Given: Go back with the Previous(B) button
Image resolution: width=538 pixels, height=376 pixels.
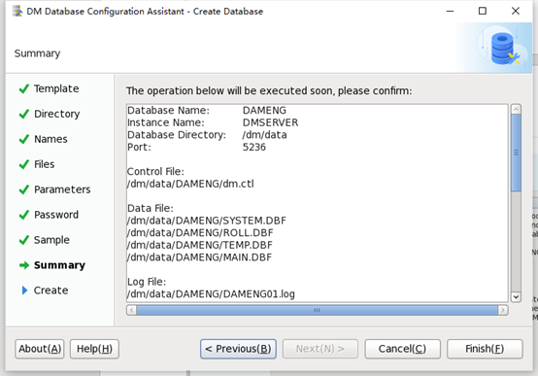Looking at the screenshot, I should click(x=238, y=349).
